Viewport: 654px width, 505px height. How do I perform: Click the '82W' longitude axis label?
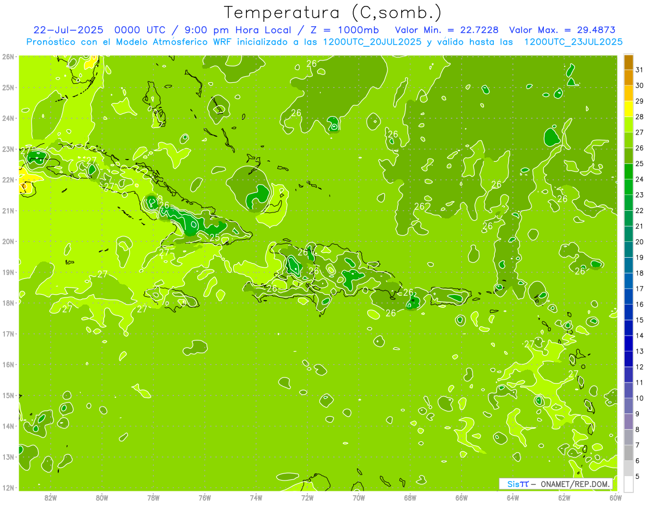pyautogui.click(x=51, y=497)
